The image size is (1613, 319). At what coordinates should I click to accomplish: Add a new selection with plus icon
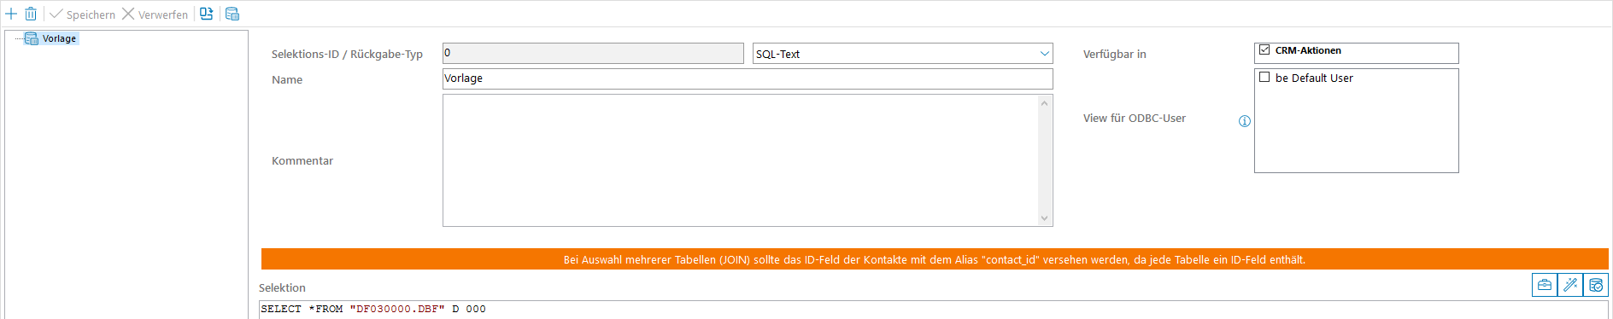point(11,14)
